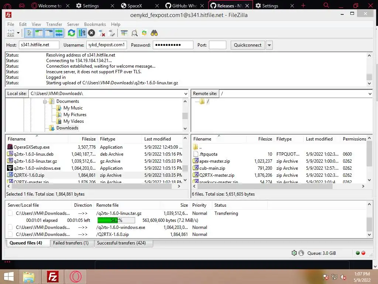
Task: Expand the Remote site path dropdown
Action: pos(370,94)
